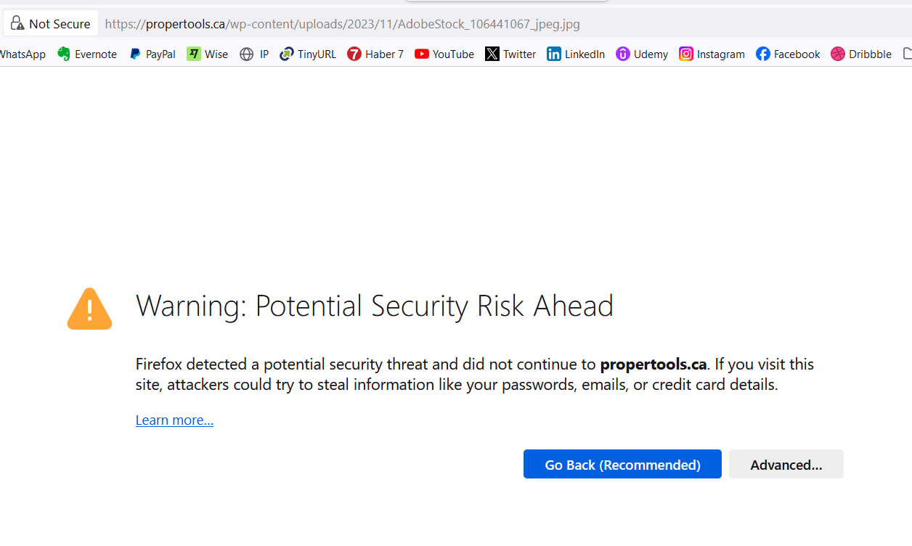Expand the Advanced options

click(786, 464)
